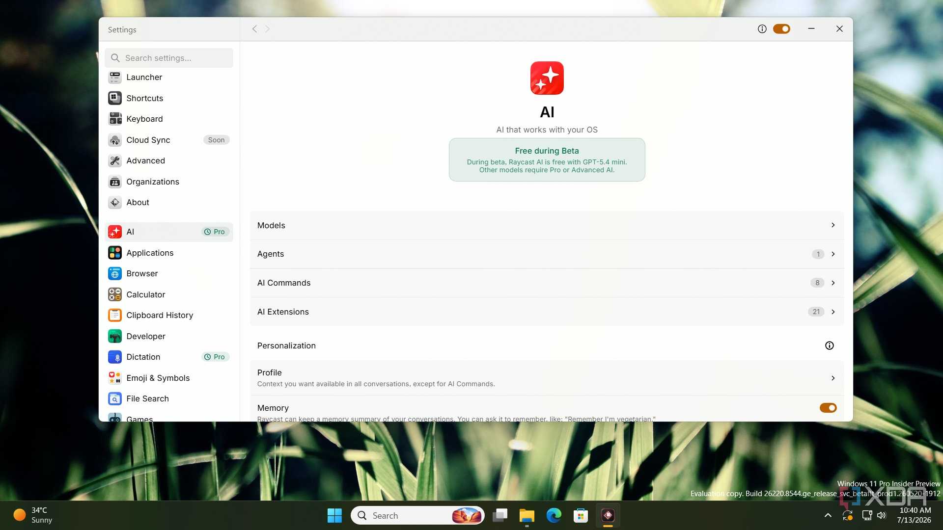
Task: Expand the Agents row chevron
Action: coord(833,254)
